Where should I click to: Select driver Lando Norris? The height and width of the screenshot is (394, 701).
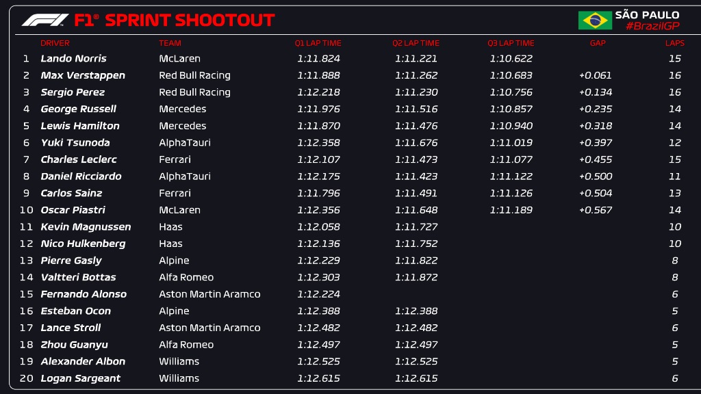(74, 59)
